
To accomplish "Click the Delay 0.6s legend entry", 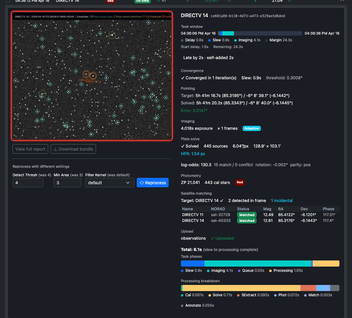I will [x=192, y=40].
